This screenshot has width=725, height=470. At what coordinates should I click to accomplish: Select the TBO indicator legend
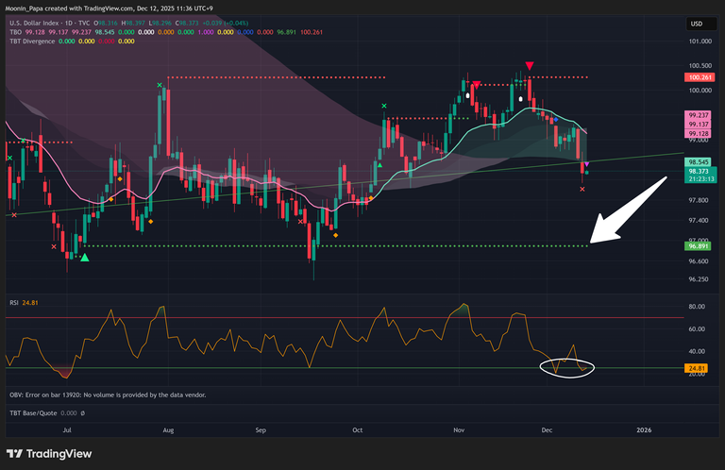pyautogui.click(x=13, y=31)
